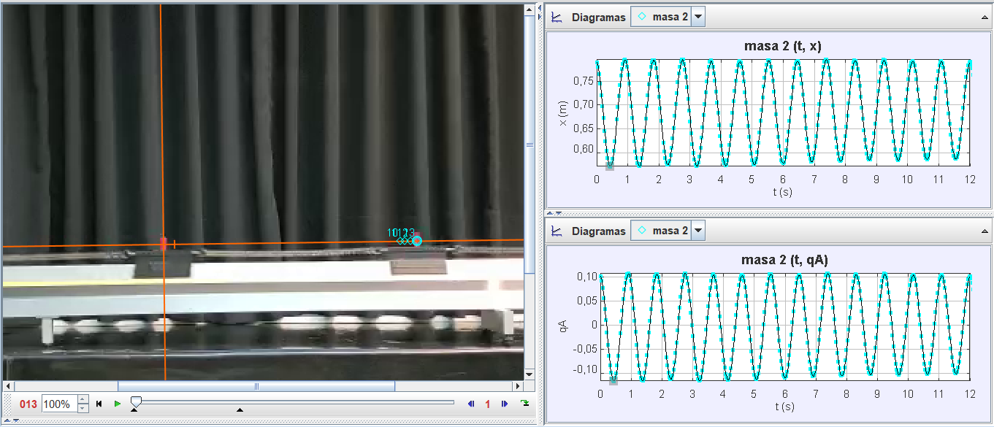Image resolution: width=994 pixels, height=427 pixels.
Task: Click the t (s) axis label under bottom plot
Action: (785, 406)
